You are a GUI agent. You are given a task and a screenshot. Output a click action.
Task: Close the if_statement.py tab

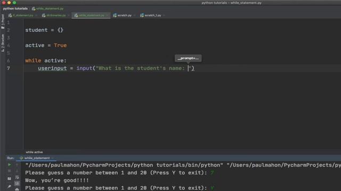coord(36,15)
